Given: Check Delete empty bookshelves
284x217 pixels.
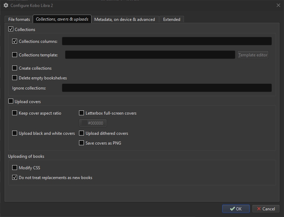Looking at the screenshot, I should [x=15, y=78].
